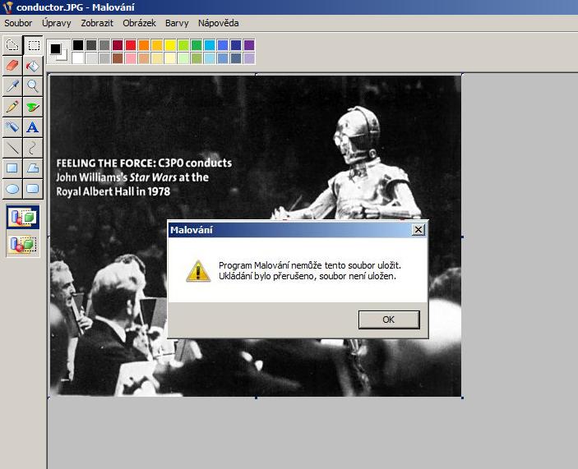Confirm the error dialog with OK
578x469 pixels.
[x=389, y=320]
